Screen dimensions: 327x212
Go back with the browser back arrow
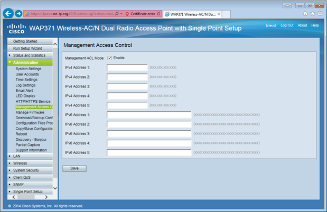click(x=8, y=14)
